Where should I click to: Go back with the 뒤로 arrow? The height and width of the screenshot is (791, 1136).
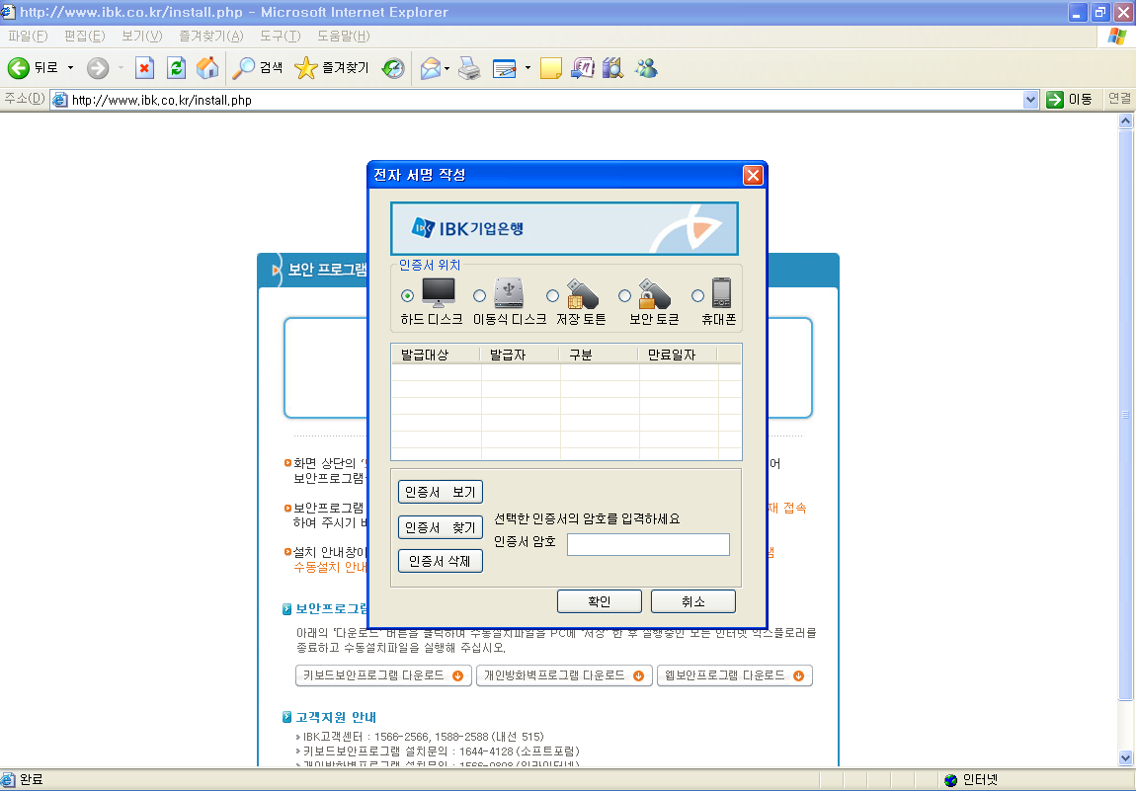coord(33,68)
